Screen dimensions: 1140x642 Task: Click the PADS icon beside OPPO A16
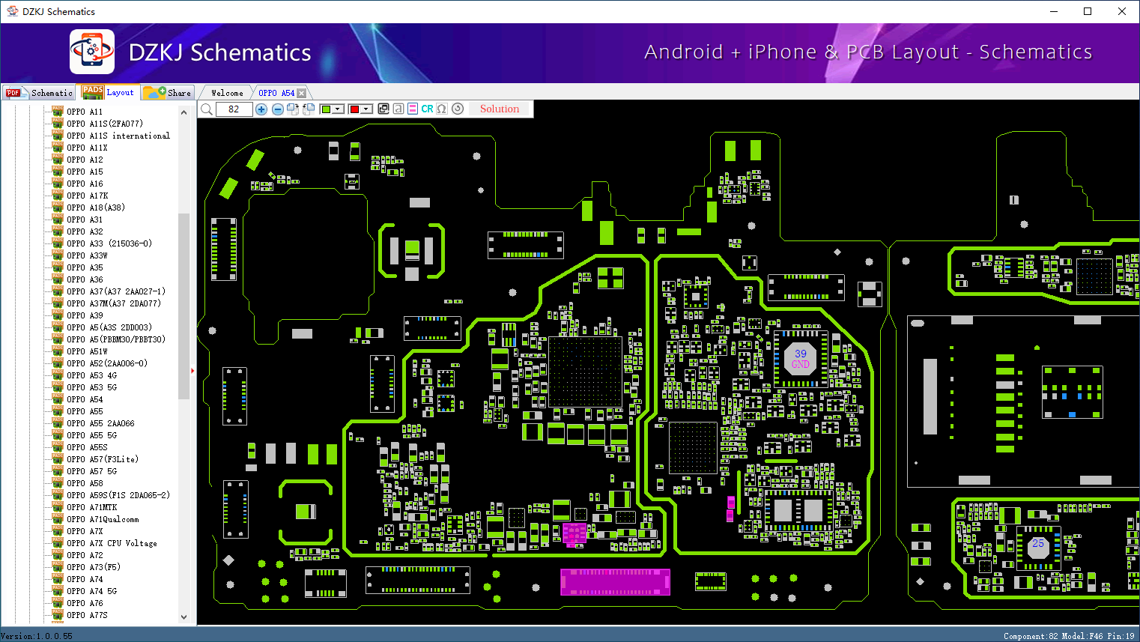click(58, 184)
